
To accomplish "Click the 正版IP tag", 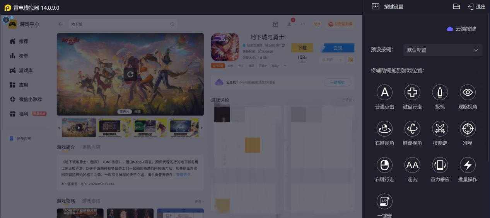I will [263, 66].
